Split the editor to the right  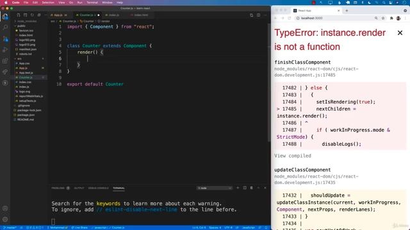[x=258, y=15]
